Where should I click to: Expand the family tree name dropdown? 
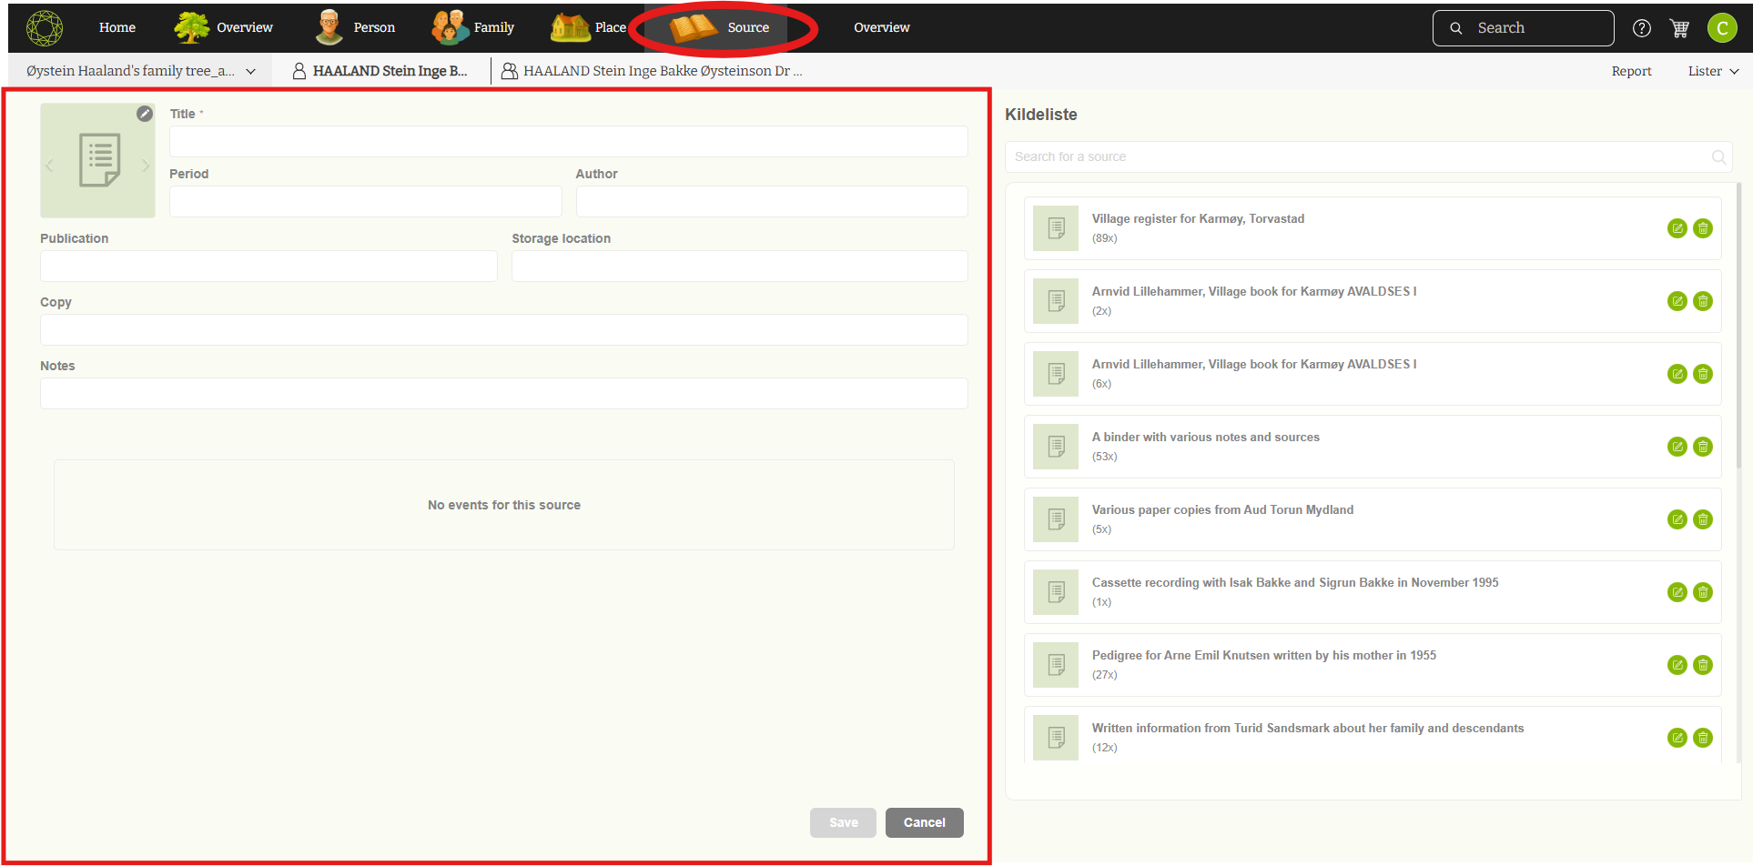point(250,71)
